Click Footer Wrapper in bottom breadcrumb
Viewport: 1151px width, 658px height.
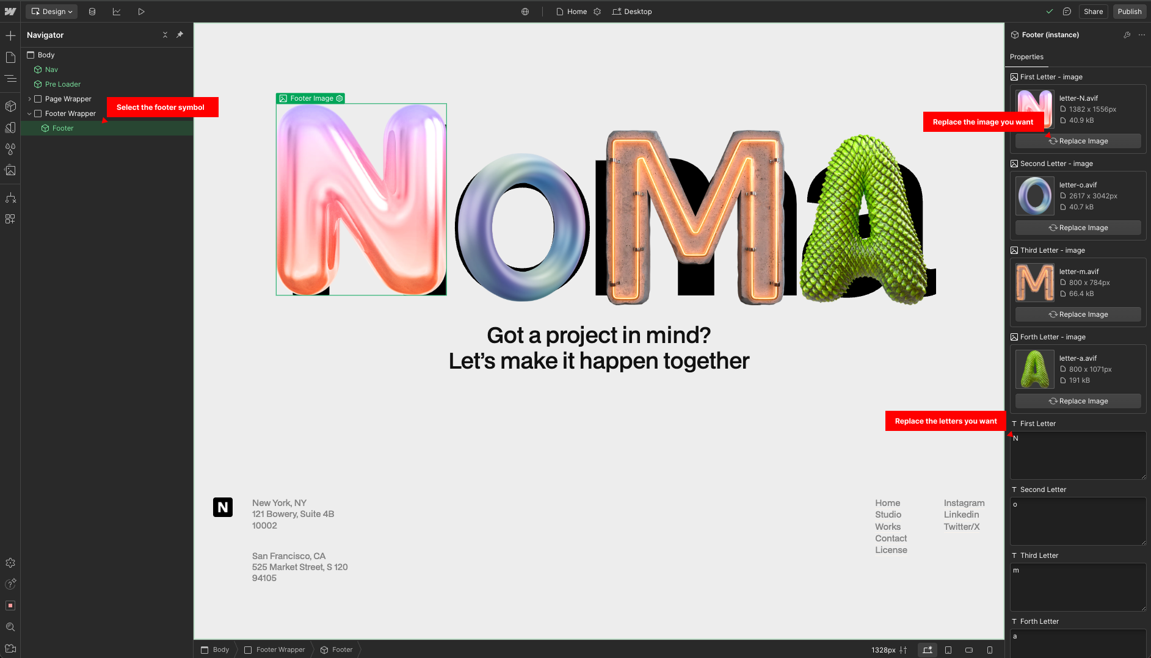tap(274, 649)
